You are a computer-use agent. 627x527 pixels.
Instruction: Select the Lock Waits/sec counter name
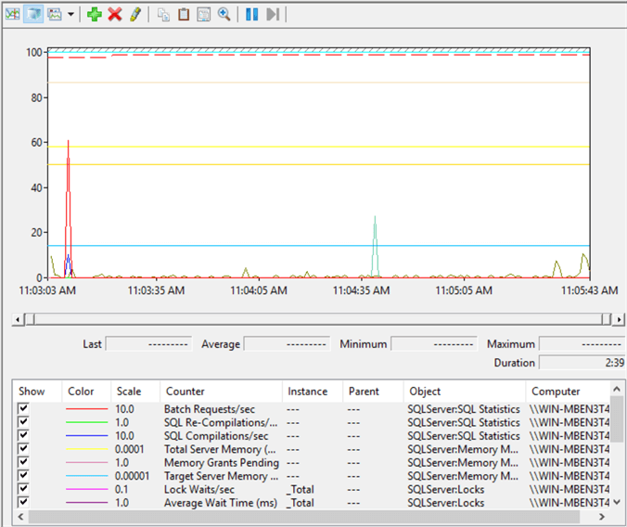(199, 489)
